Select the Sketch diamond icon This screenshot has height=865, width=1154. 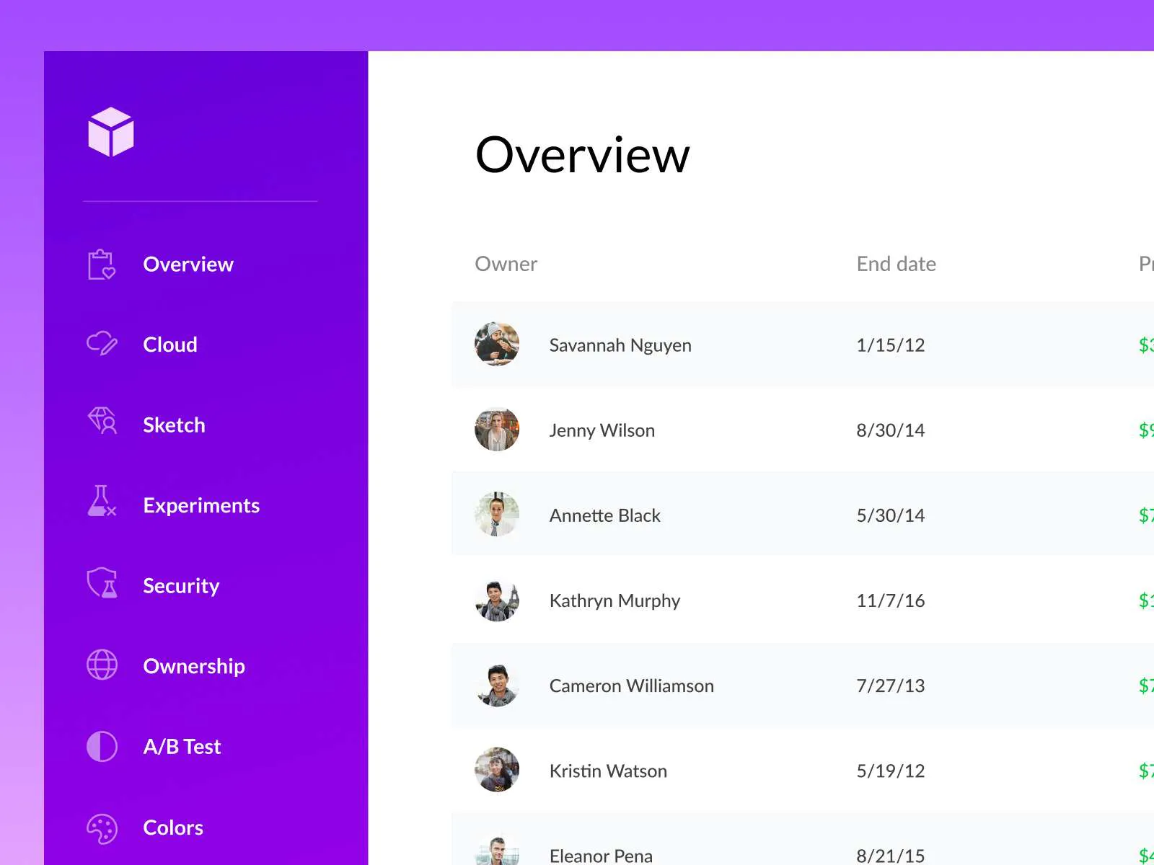[x=101, y=425]
